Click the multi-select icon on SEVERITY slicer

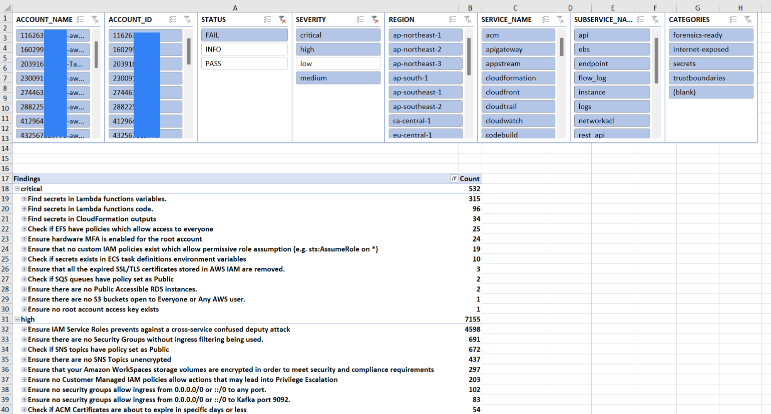pyautogui.click(x=359, y=19)
